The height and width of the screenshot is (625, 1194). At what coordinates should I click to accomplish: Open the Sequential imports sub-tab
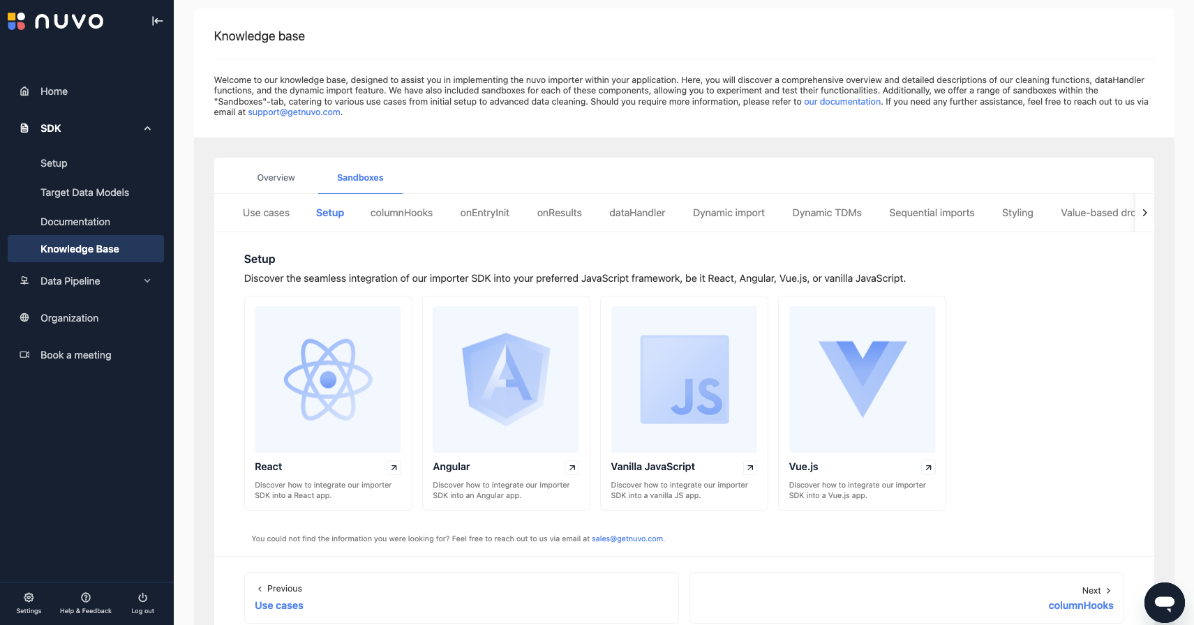coord(932,213)
